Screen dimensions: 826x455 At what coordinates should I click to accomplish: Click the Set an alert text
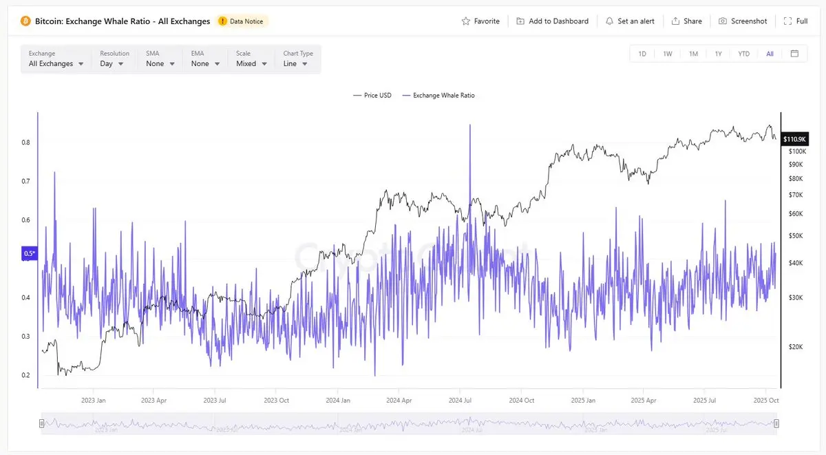(x=636, y=21)
